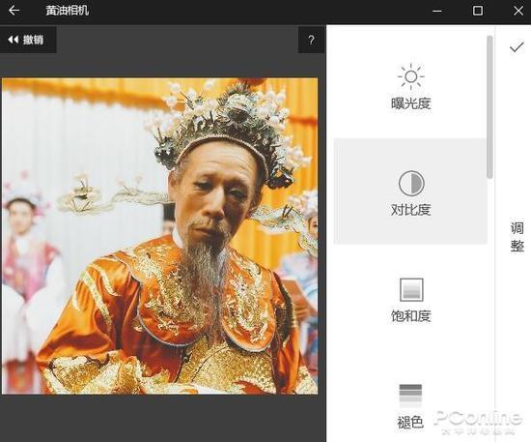The image size is (531, 442).
Task: Click the adjustment list scrollbar
Action: point(489,106)
